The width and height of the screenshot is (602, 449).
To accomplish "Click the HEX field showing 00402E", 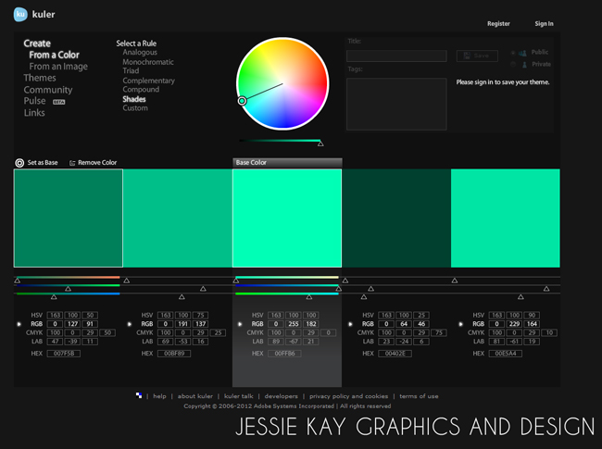I will tap(395, 354).
